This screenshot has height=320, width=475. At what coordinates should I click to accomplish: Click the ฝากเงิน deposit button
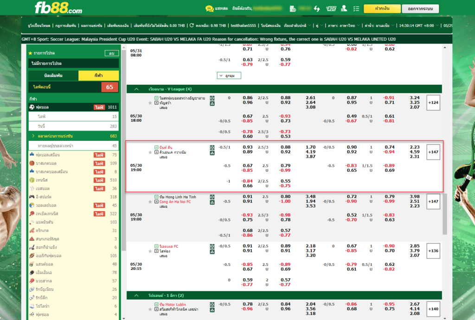[x=382, y=8]
